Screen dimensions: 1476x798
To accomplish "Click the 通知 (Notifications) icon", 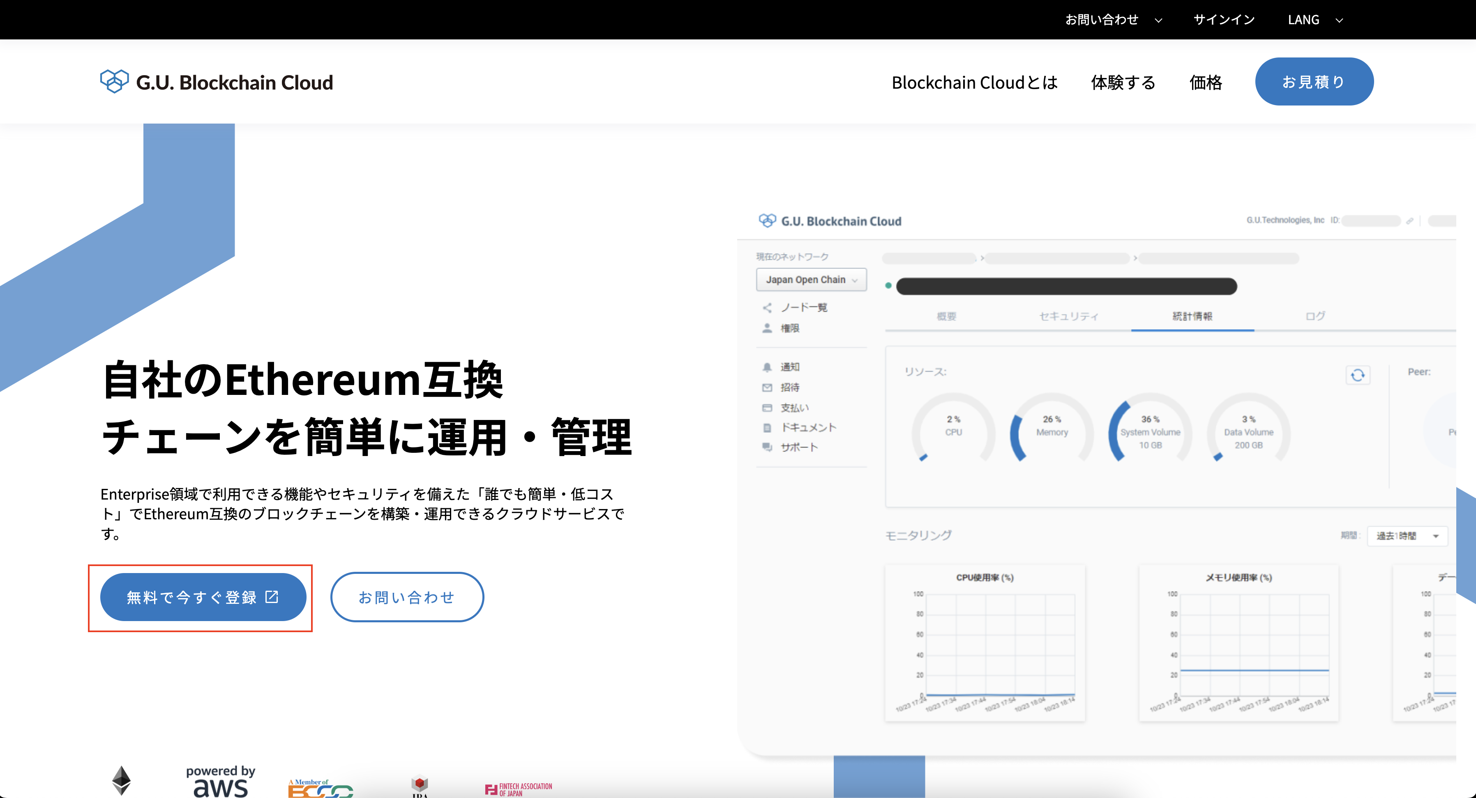I will coord(766,367).
